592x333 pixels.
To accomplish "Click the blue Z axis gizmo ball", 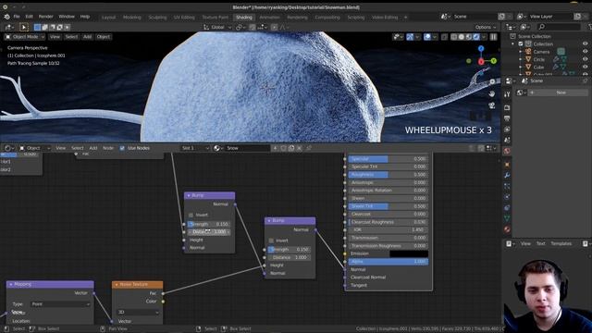I will [481, 49].
